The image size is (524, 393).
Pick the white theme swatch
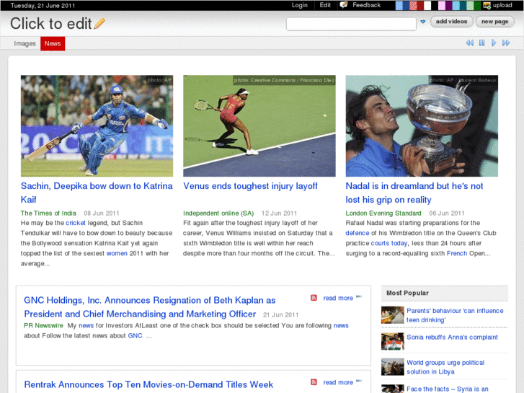click(427, 5)
